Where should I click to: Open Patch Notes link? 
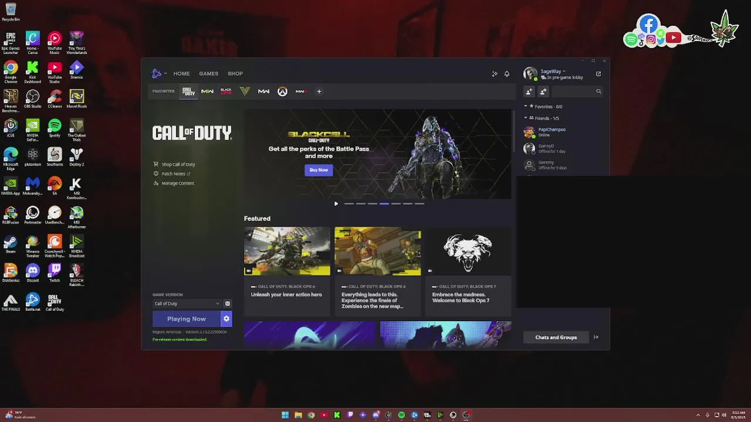(x=172, y=174)
